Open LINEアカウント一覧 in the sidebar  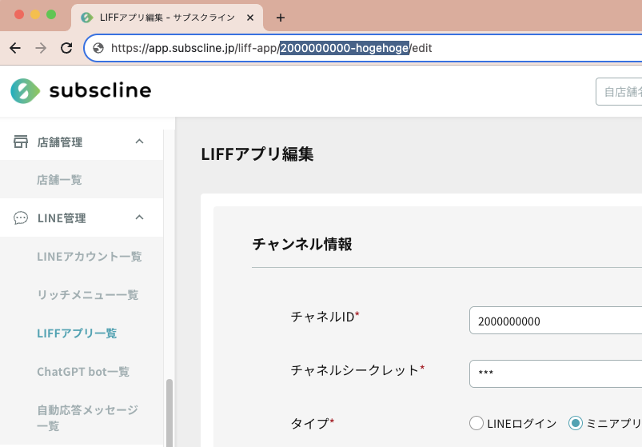point(89,257)
